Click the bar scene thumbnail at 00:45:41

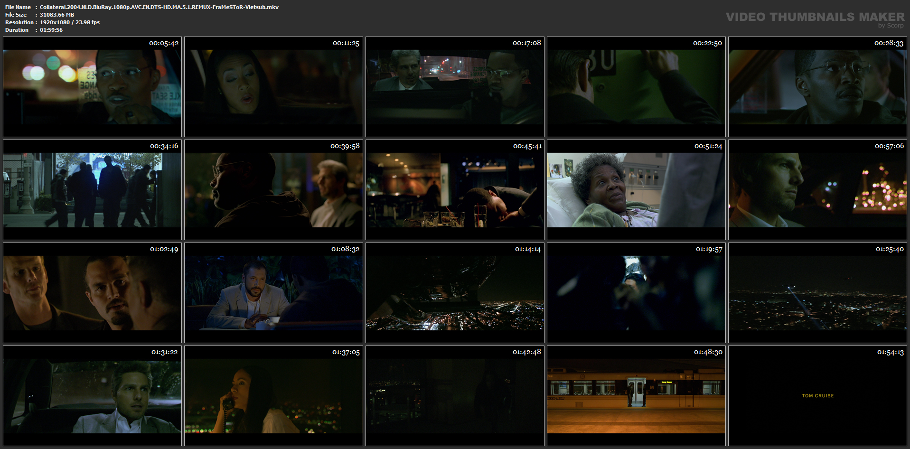455,190
